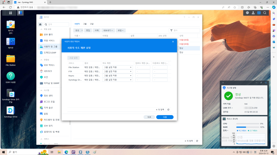Image resolution: width=277 pixels, height=155 pixels.
Task: Toggle the DSM widgets panel icon
Action: pyautogui.click(x=259, y=13)
